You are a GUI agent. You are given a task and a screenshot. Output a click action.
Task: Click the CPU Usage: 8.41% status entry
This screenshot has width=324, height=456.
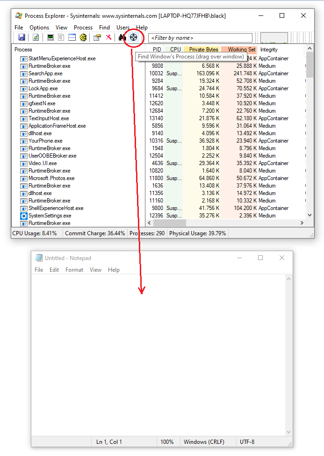[34, 233]
